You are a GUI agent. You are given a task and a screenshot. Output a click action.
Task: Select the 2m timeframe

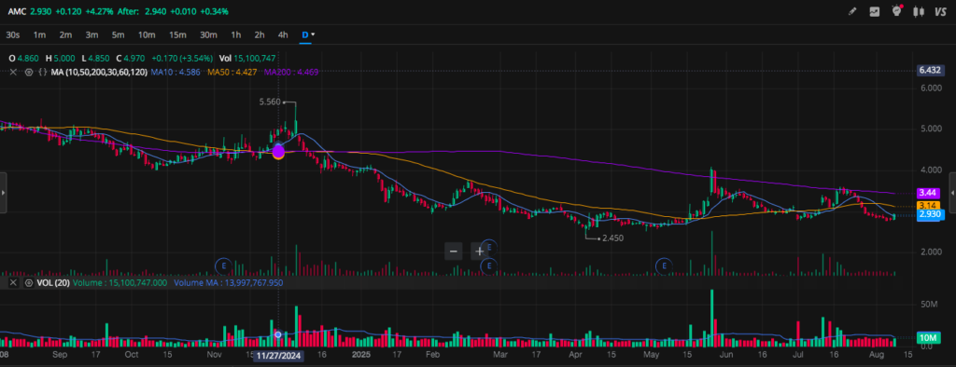(66, 34)
